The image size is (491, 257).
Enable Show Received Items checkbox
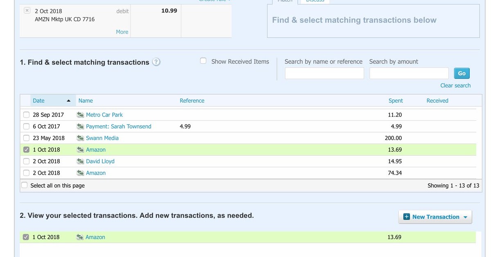tap(203, 61)
